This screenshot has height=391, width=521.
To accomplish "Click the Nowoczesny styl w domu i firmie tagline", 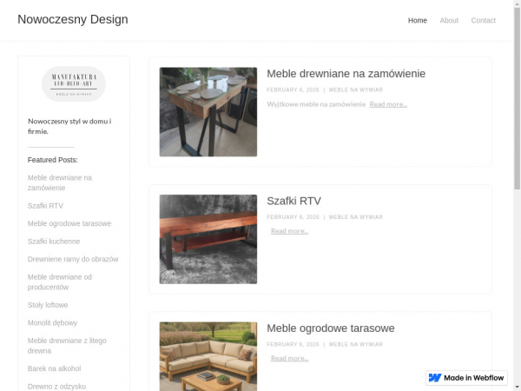I will pyautogui.click(x=69, y=126).
